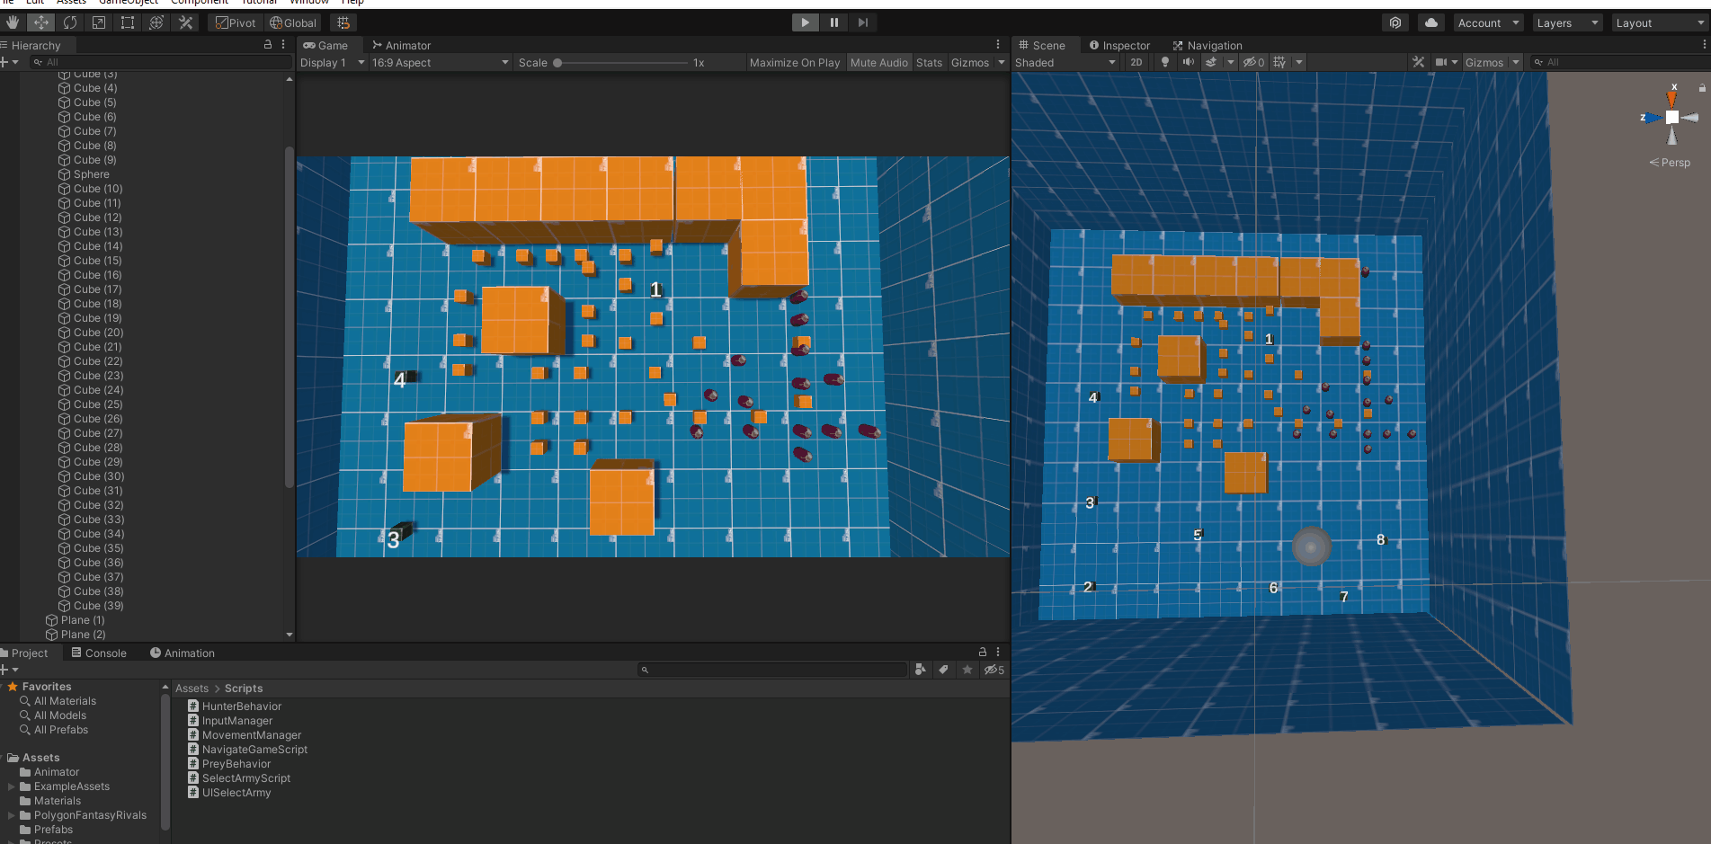Lock the Project panel

[983, 652]
